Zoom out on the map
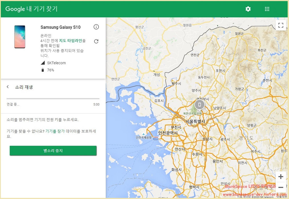This screenshot has width=289, height=199. (281, 187)
